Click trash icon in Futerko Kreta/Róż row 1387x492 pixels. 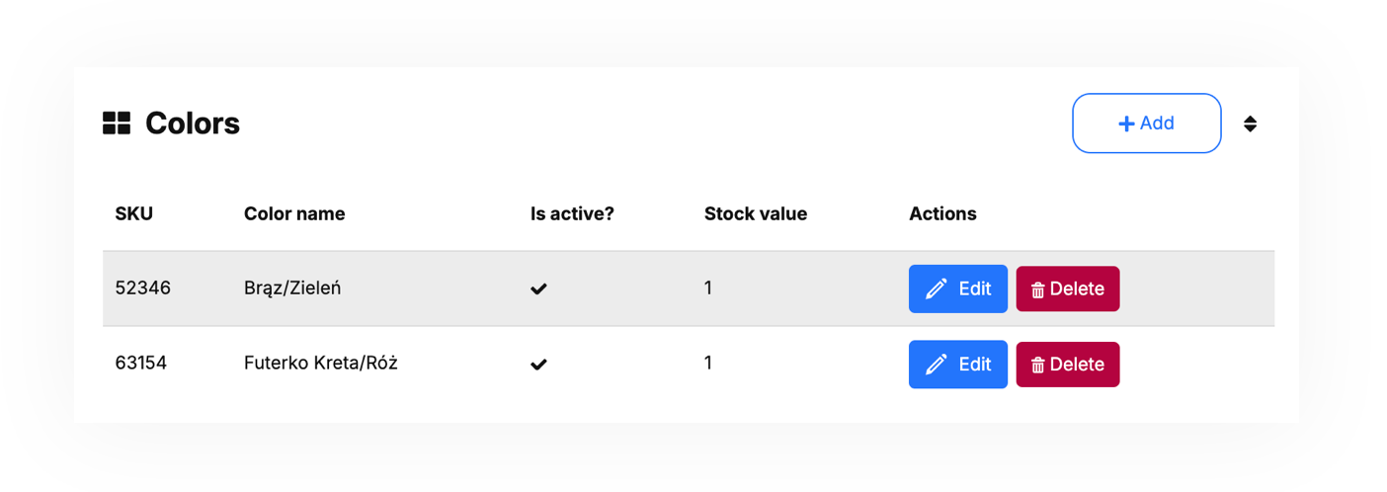[x=1037, y=366]
